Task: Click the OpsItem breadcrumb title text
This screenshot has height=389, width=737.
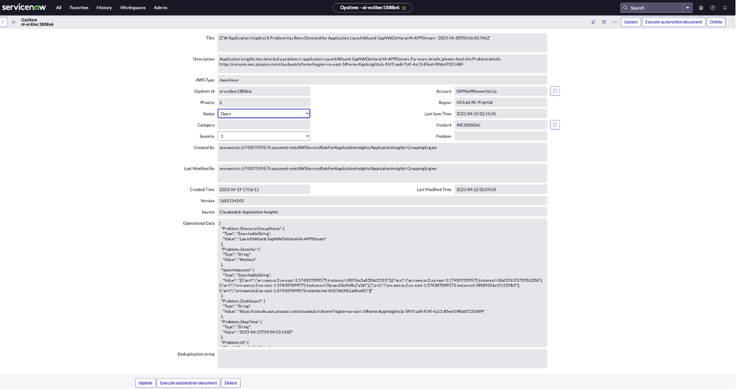Action: click(x=37, y=22)
